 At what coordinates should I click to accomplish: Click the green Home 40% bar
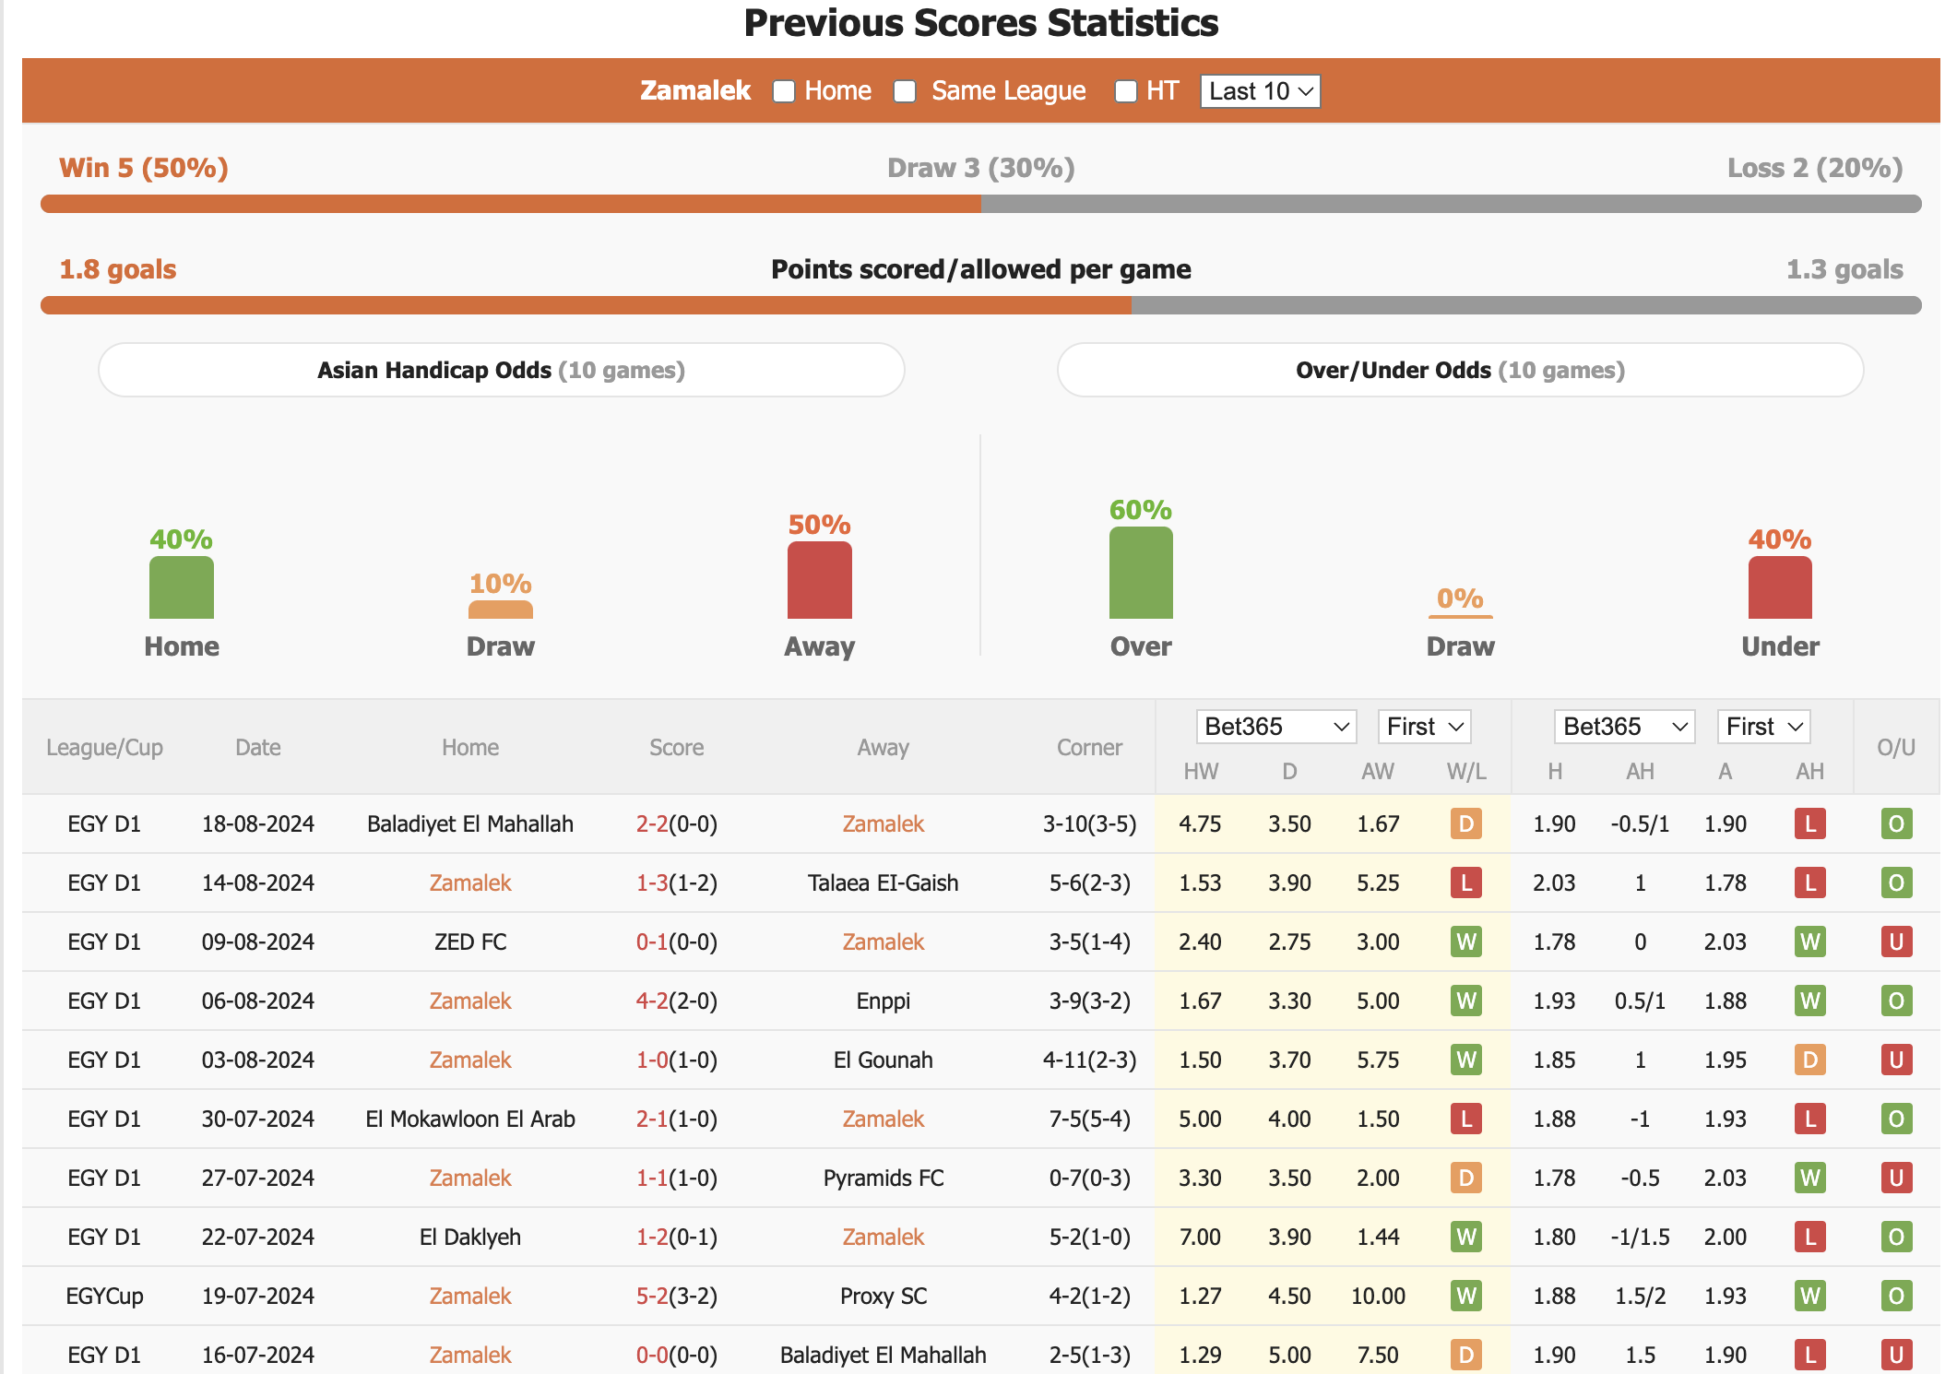pyautogui.click(x=182, y=587)
